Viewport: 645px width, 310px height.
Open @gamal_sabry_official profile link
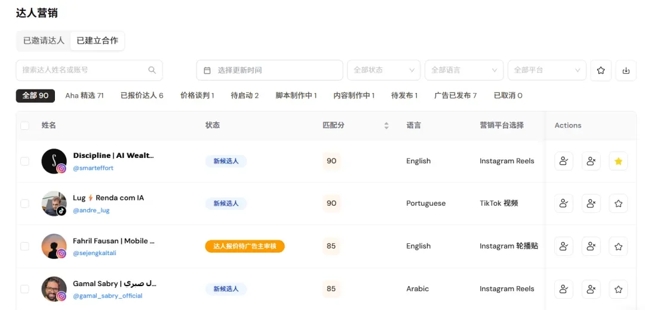pos(107,296)
